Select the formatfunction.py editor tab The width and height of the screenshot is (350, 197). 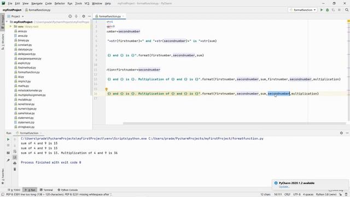[109, 16]
